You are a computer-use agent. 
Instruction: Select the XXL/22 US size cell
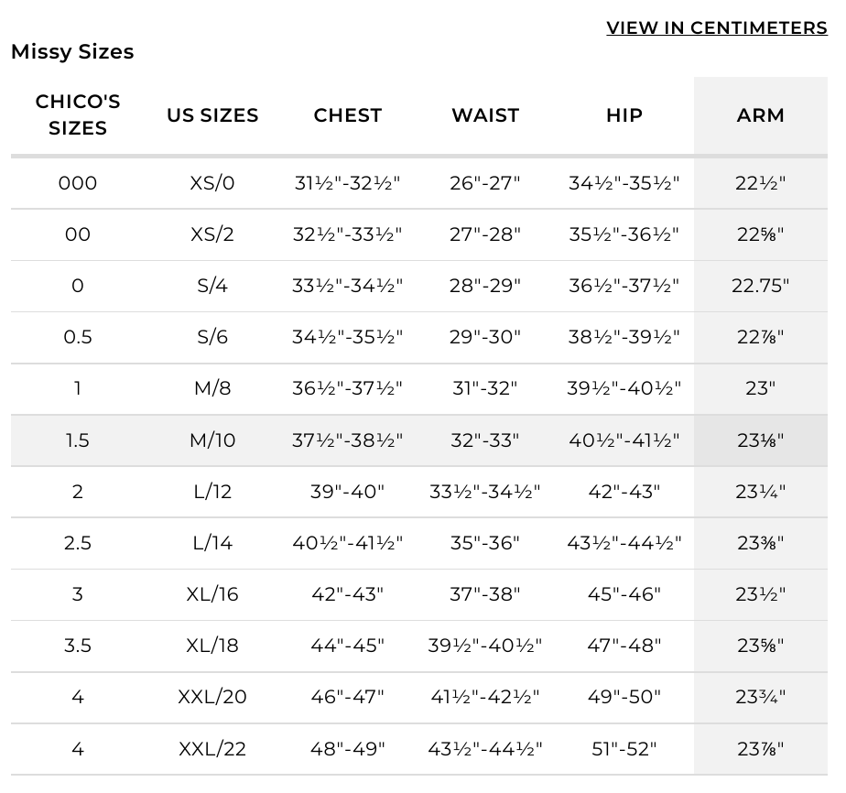(x=212, y=749)
